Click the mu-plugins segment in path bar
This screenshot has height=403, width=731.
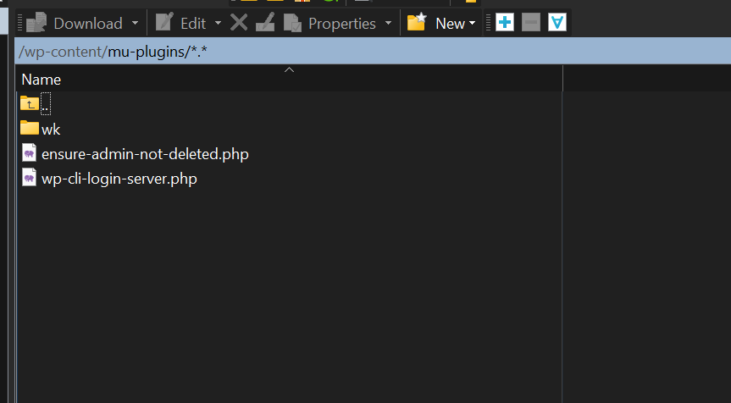click(x=147, y=52)
